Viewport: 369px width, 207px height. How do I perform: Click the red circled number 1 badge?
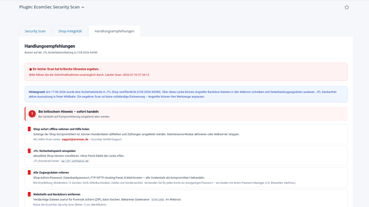click(x=32, y=114)
